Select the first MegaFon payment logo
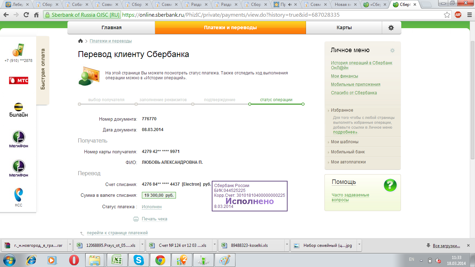Screen dimensions: 475x267 [x=18, y=139]
